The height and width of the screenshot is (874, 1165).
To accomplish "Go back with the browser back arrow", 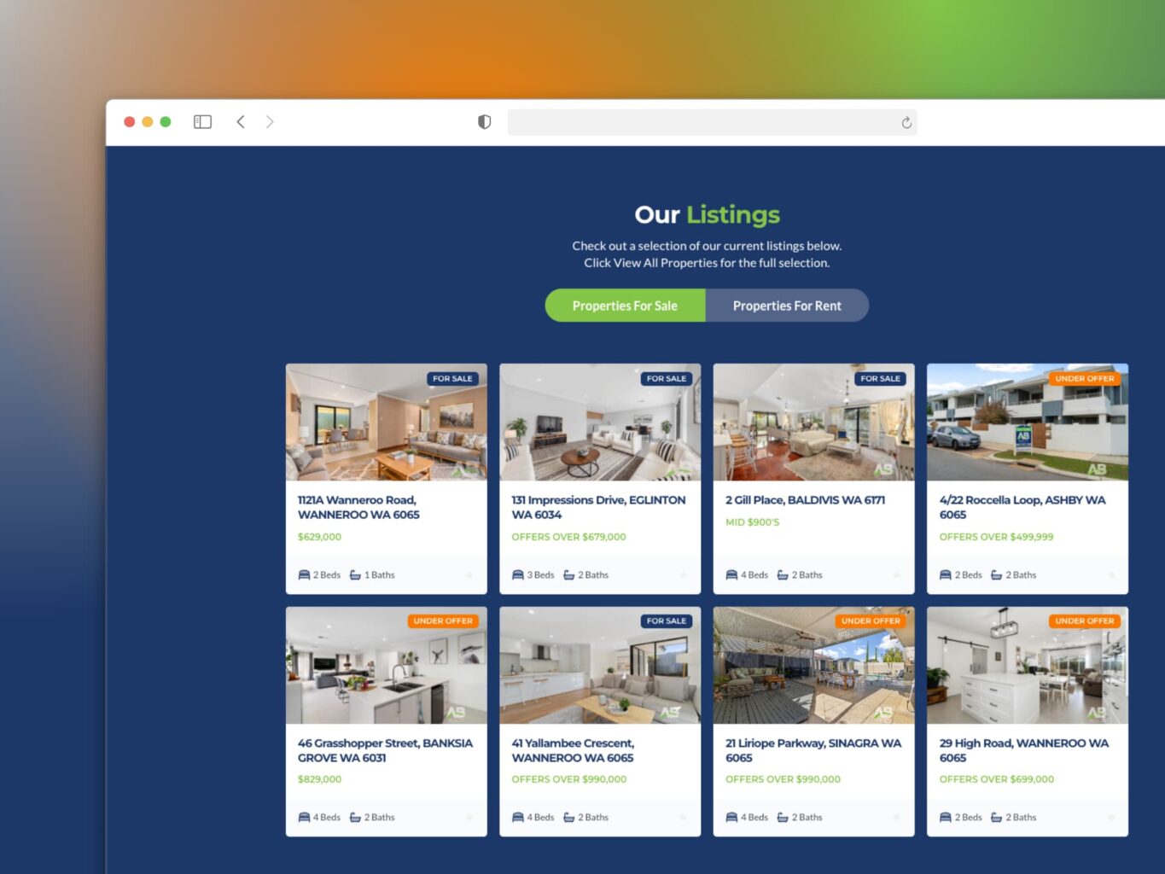I will (x=241, y=122).
